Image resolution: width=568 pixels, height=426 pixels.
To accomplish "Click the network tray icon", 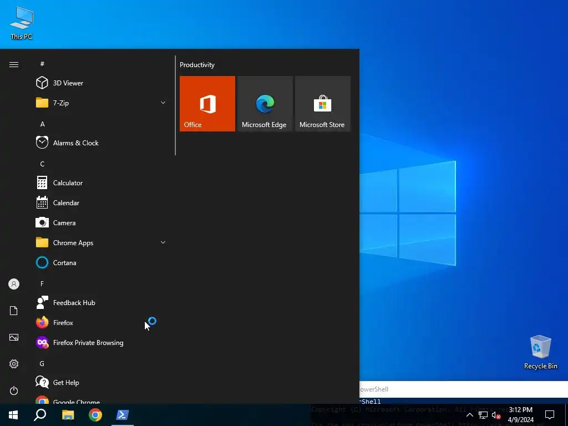I will pyautogui.click(x=483, y=415).
